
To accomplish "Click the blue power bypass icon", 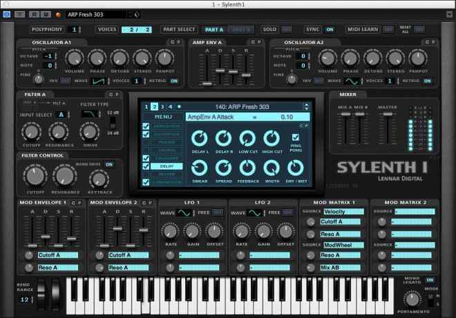I will (x=6, y=14).
